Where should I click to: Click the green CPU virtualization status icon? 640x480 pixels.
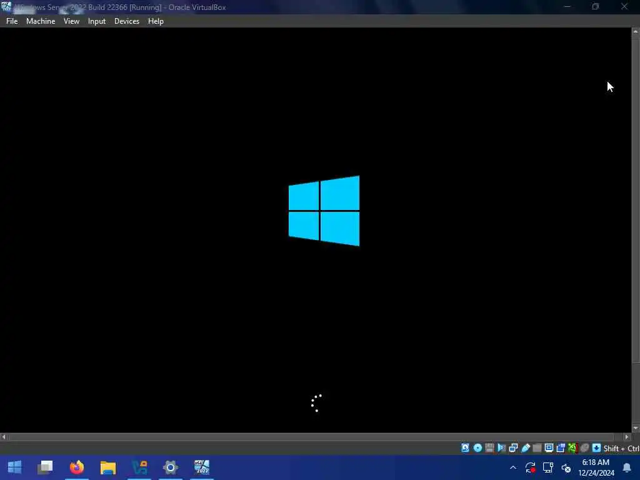pyautogui.click(x=572, y=448)
